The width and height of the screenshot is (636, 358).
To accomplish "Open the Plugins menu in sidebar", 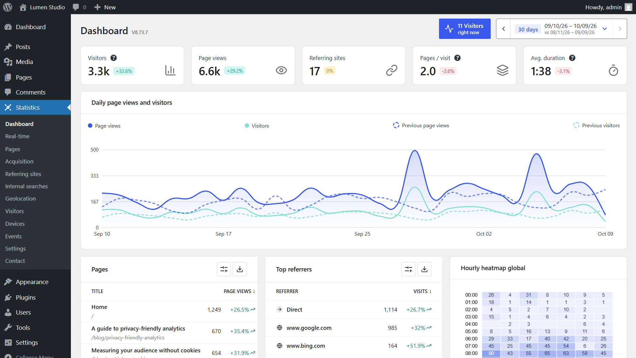I will click(35, 297).
